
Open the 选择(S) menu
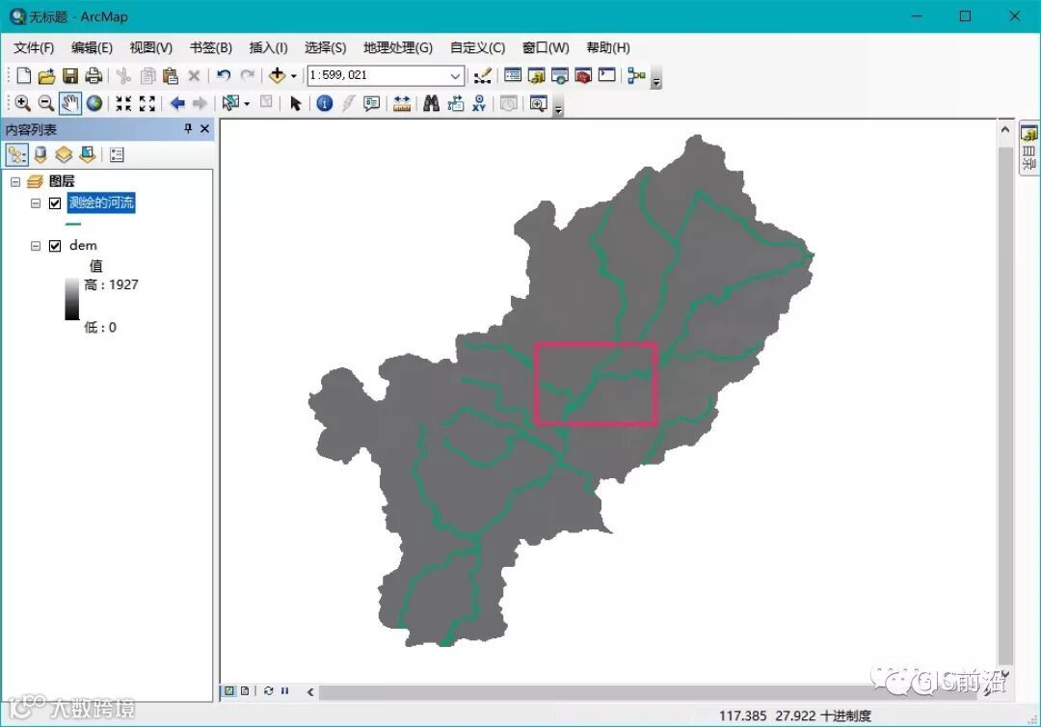[x=326, y=48]
